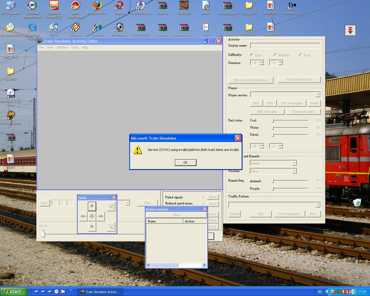
Task: Open the Player service dropdown
Action: (x=318, y=95)
